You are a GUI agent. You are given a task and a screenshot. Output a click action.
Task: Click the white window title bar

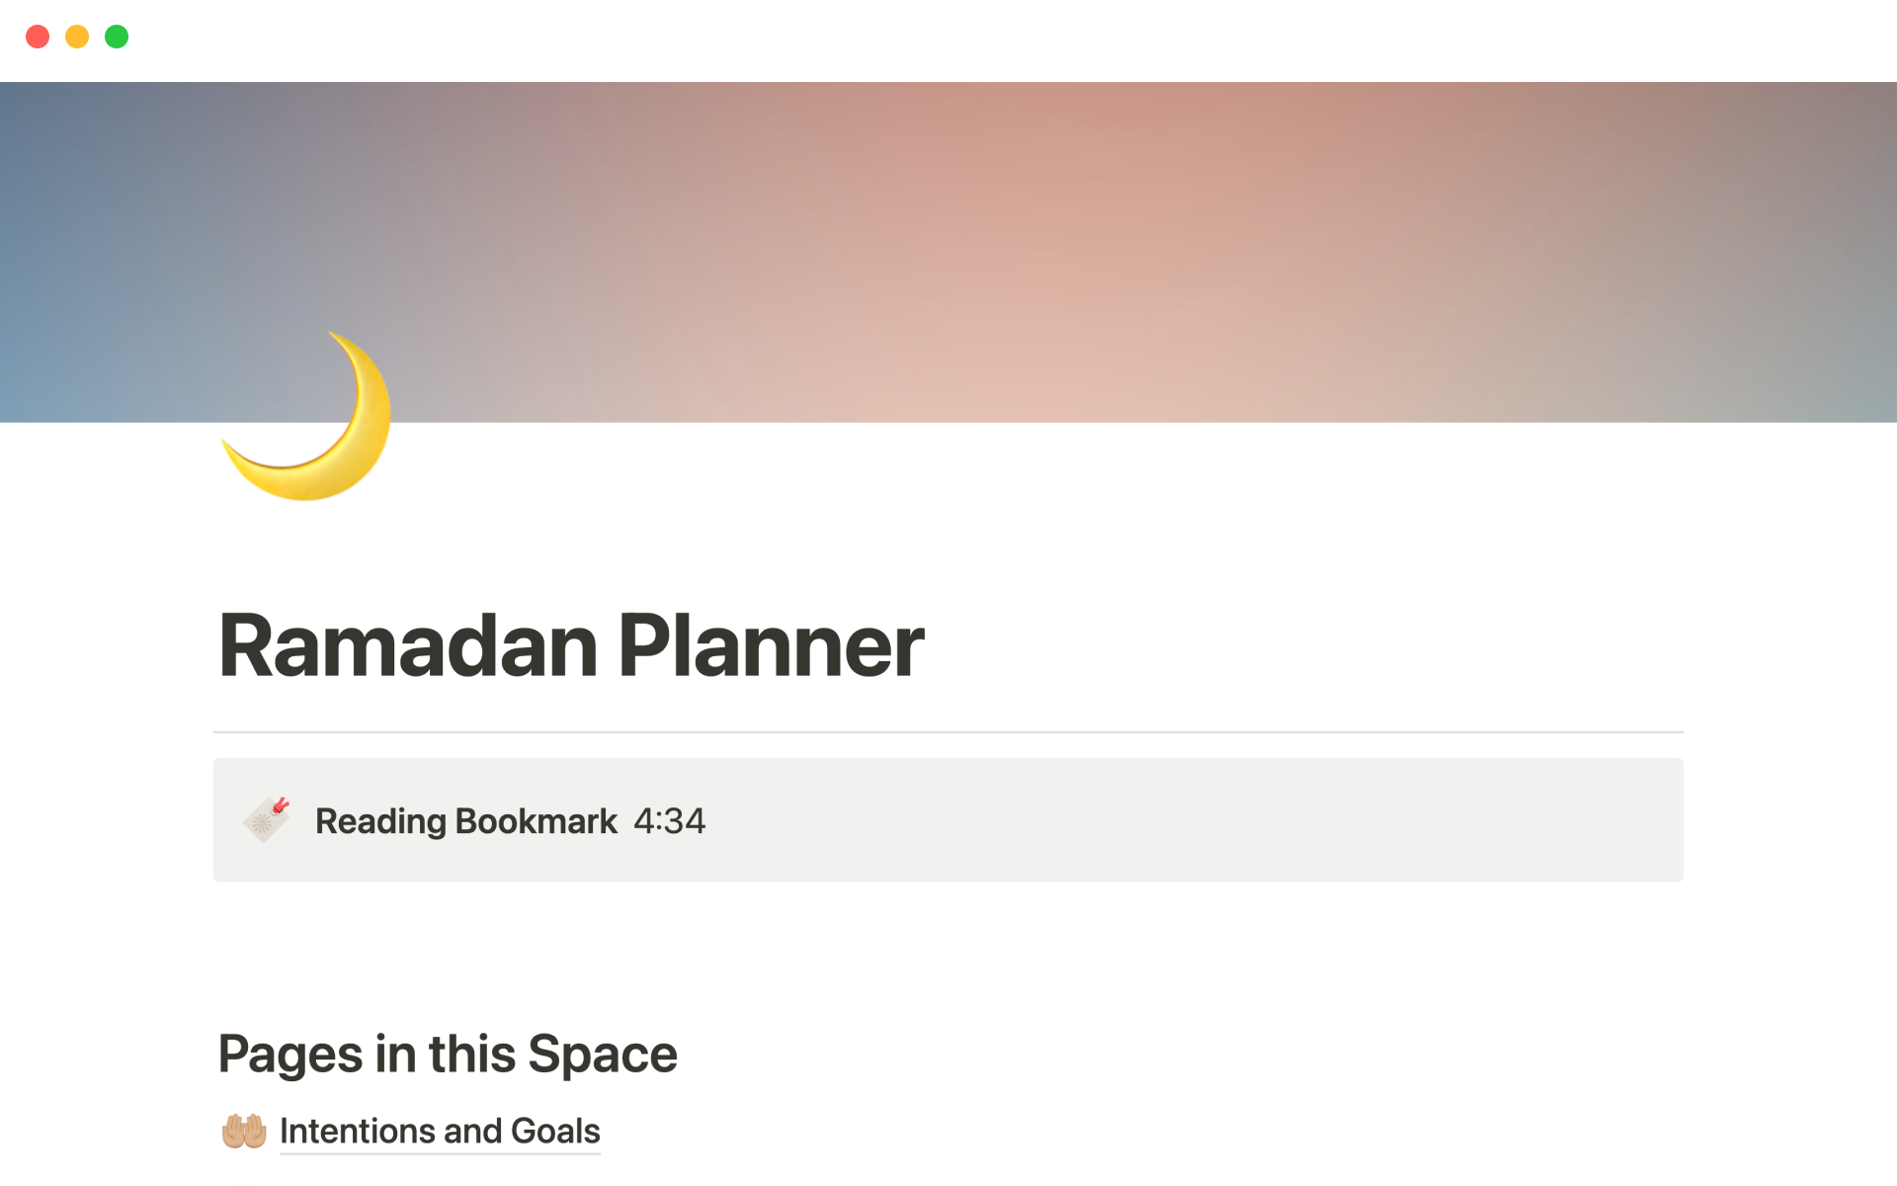click(948, 40)
